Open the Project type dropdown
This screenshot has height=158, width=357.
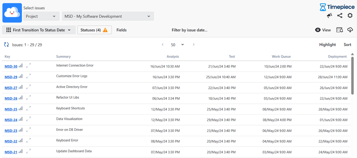[41, 16]
